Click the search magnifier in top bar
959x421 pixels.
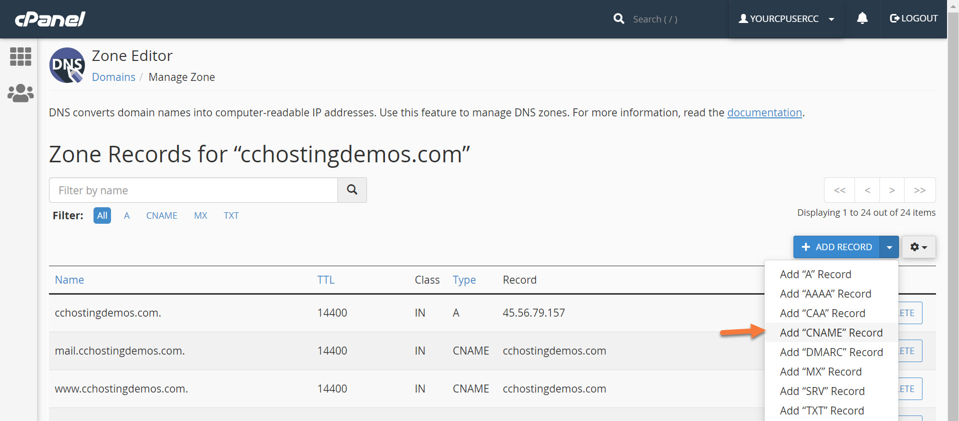(x=618, y=19)
